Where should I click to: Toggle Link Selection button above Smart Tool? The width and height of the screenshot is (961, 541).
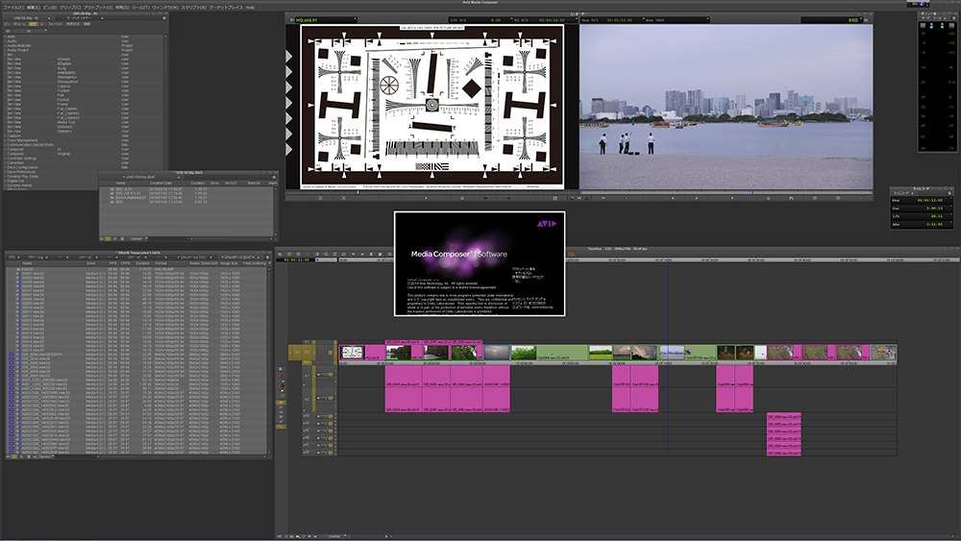point(281,369)
